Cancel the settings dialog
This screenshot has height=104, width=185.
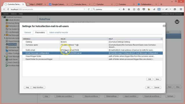tap(157, 87)
